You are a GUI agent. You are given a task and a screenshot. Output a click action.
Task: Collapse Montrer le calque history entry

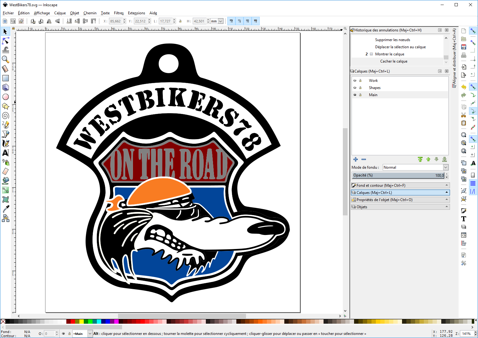(x=371, y=54)
